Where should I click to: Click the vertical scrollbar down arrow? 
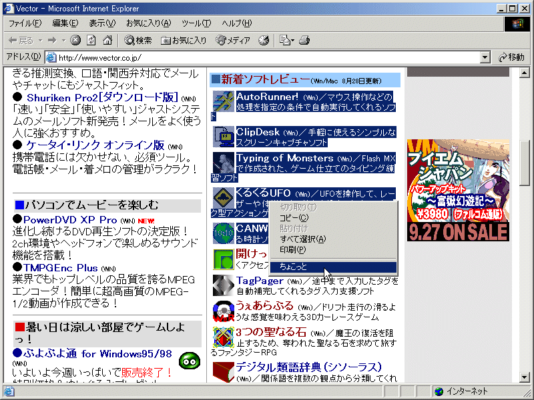pos(524,377)
